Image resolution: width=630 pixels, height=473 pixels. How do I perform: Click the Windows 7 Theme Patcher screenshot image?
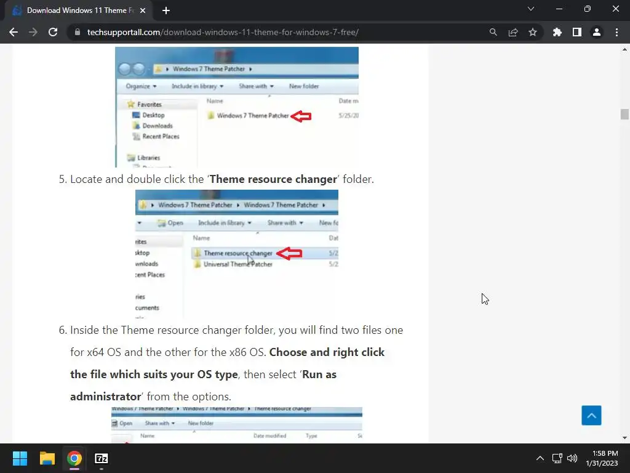click(x=237, y=107)
